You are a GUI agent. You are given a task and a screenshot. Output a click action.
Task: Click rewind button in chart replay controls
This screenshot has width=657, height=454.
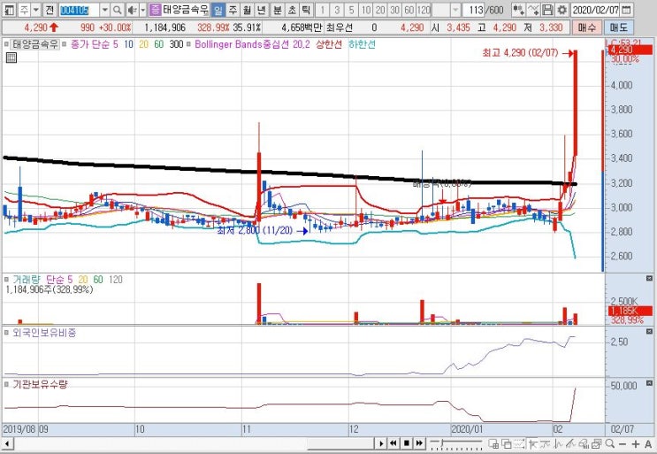(x=393, y=443)
